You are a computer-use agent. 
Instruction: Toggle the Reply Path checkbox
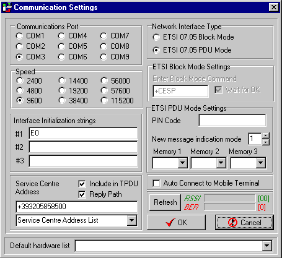(x=82, y=194)
